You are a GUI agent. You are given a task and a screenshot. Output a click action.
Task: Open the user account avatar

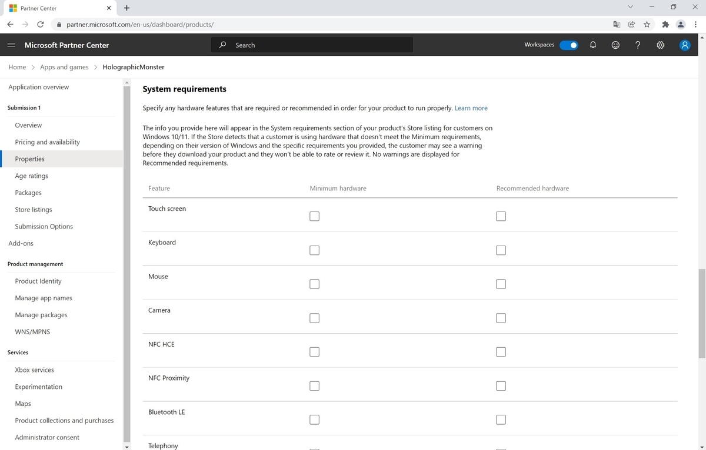[x=685, y=45]
